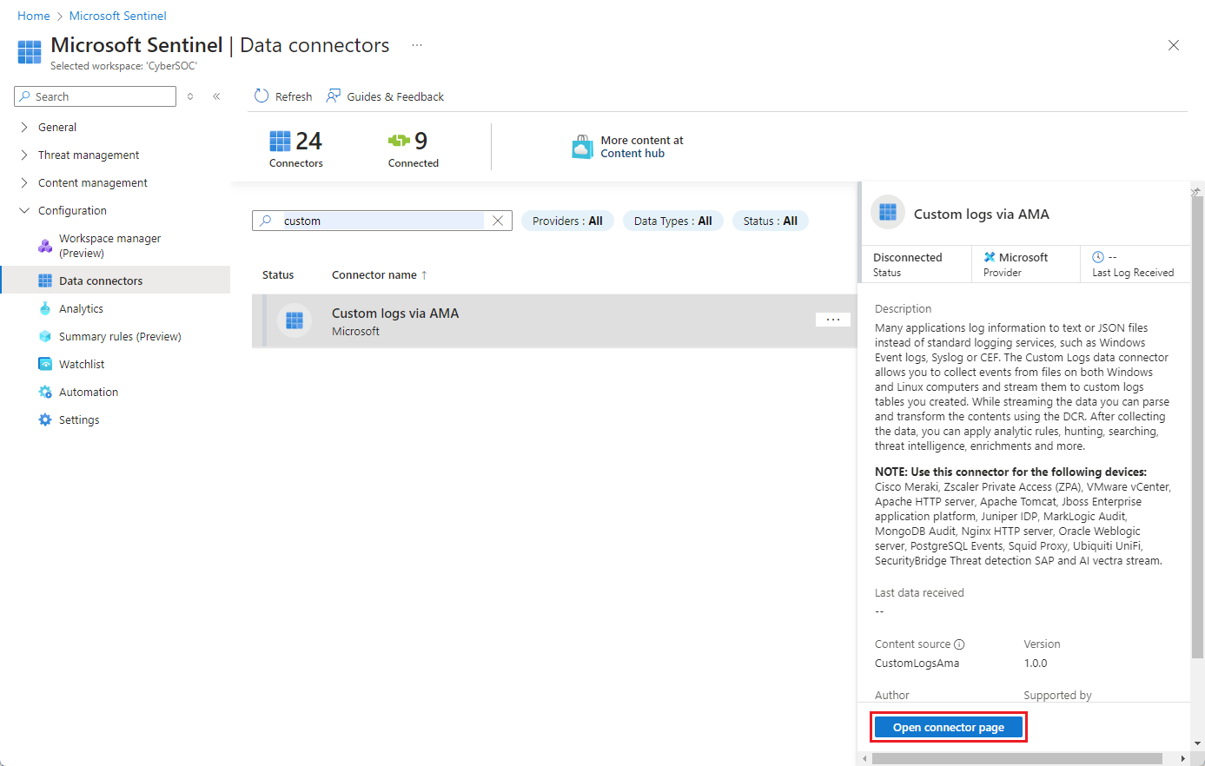Image resolution: width=1205 pixels, height=766 pixels.
Task: Clear the custom search with the X
Action: coord(497,221)
